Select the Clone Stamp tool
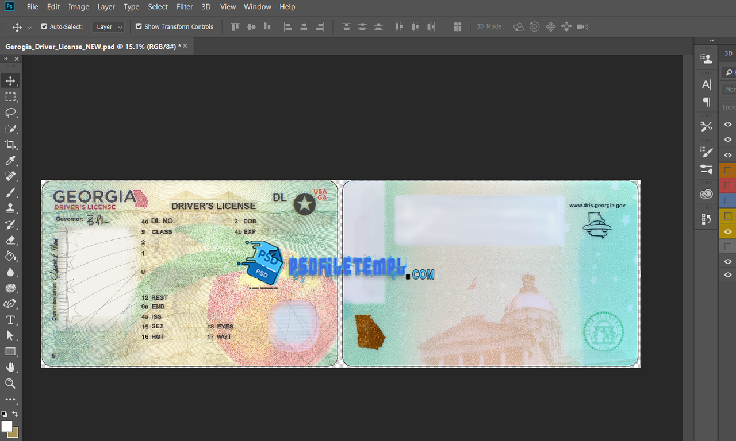 click(x=10, y=208)
